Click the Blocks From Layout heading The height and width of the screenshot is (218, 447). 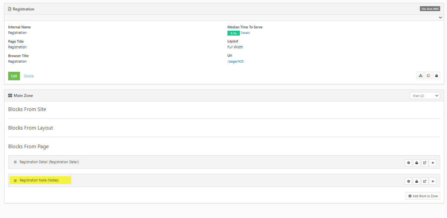(x=31, y=128)
